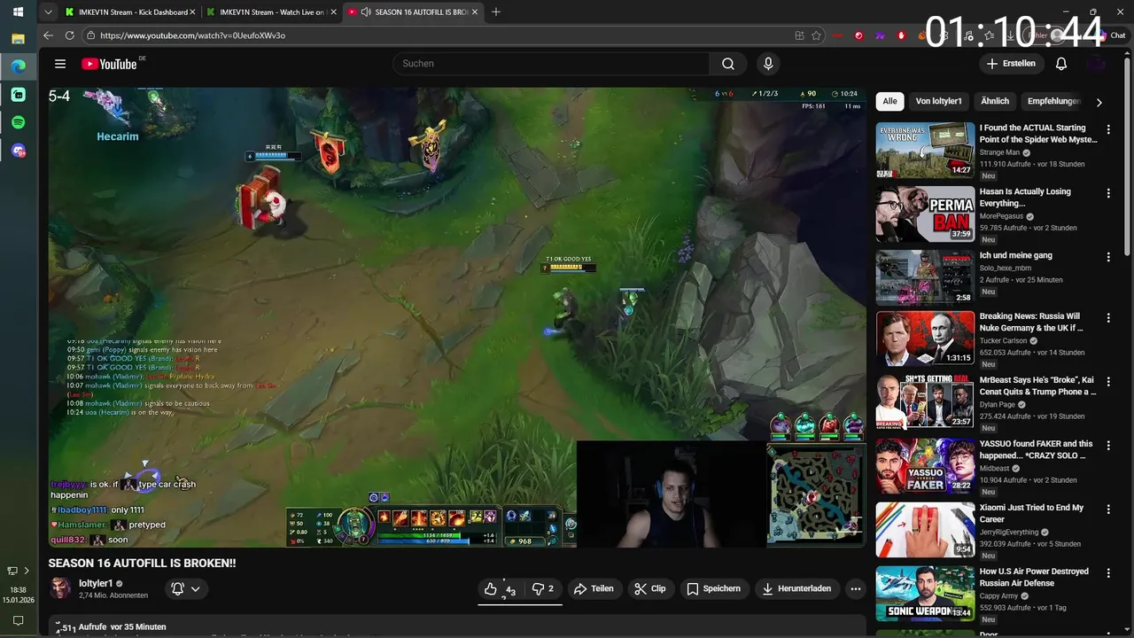Open Spider Web Mystery video thumbnail
Viewport: 1134px width, 638px height.
pyautogui.click(x=925, y=150)
